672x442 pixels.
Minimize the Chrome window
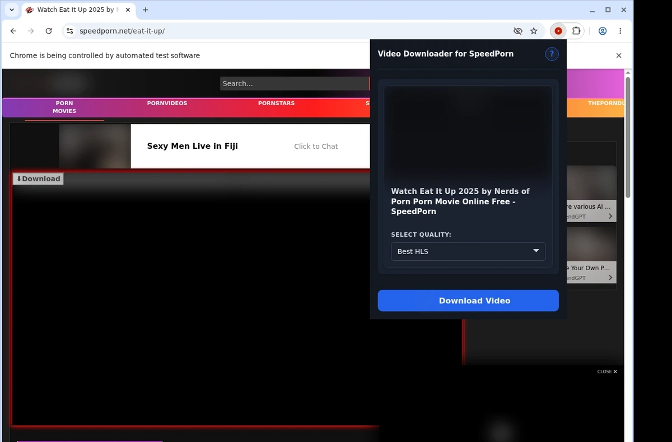tap(592, 10)
